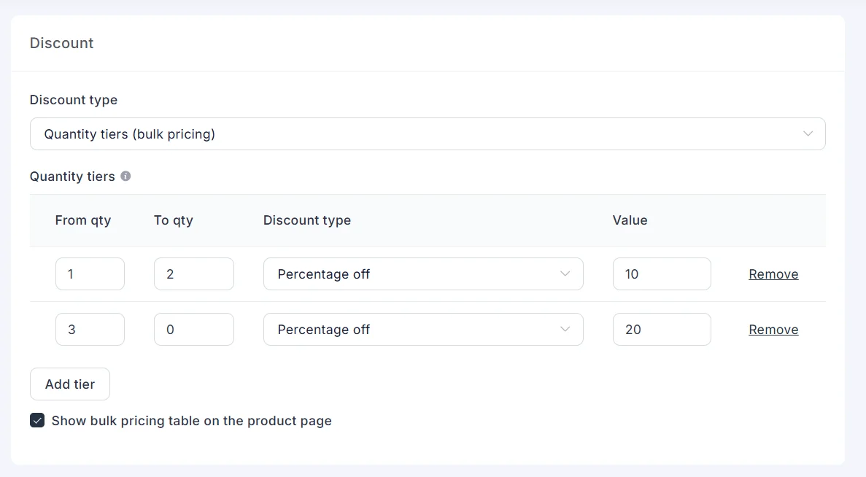This screenshot has height=477, width=866.
Task: Click the Add tier button
Action: click(69, 384)
